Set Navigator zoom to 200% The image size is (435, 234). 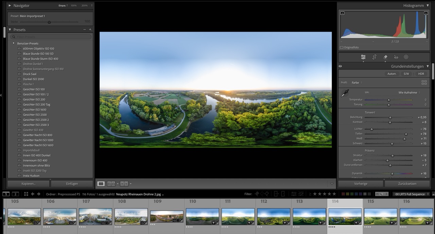click(x=85, y=5)
